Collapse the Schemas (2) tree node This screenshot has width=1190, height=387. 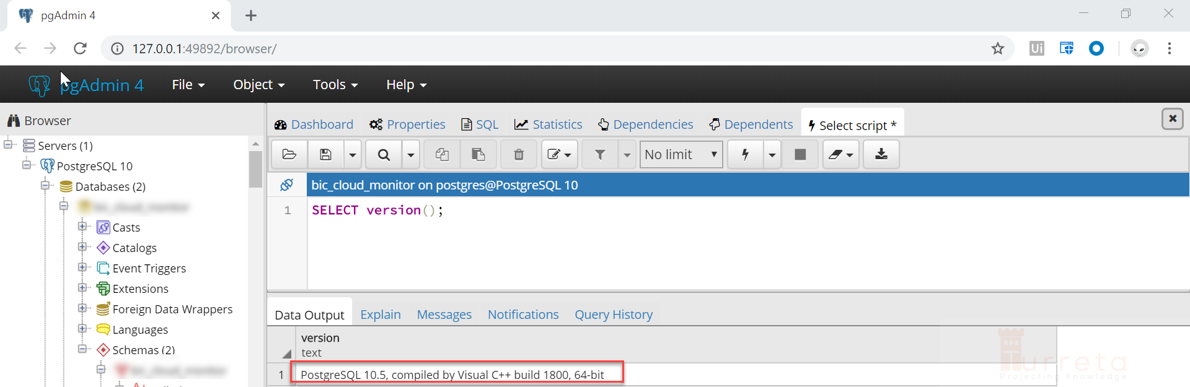click(x=82, y=349)
